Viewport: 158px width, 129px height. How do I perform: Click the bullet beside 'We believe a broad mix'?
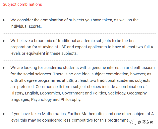(x=4, y=41)
